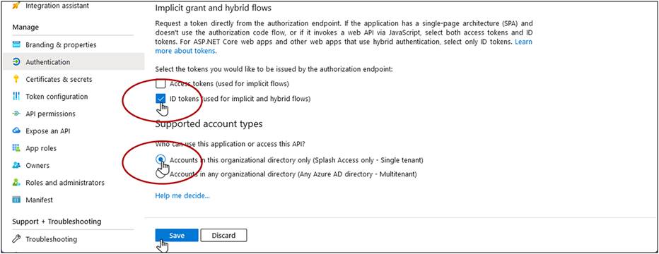The image size is (659, 254).
Task: Click 'Who can use this application' text
Action: (231, 144)
